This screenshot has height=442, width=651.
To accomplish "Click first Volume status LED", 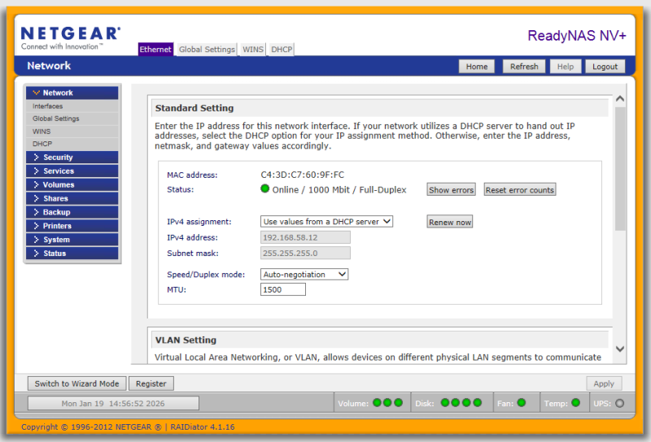I will (377, 403).
